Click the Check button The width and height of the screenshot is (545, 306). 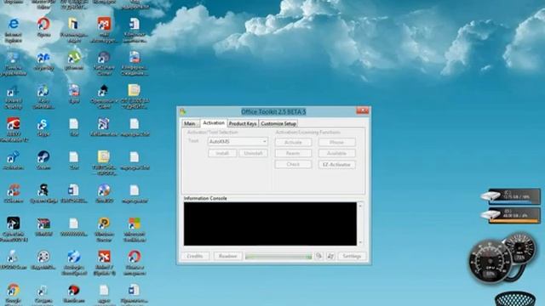293,164
